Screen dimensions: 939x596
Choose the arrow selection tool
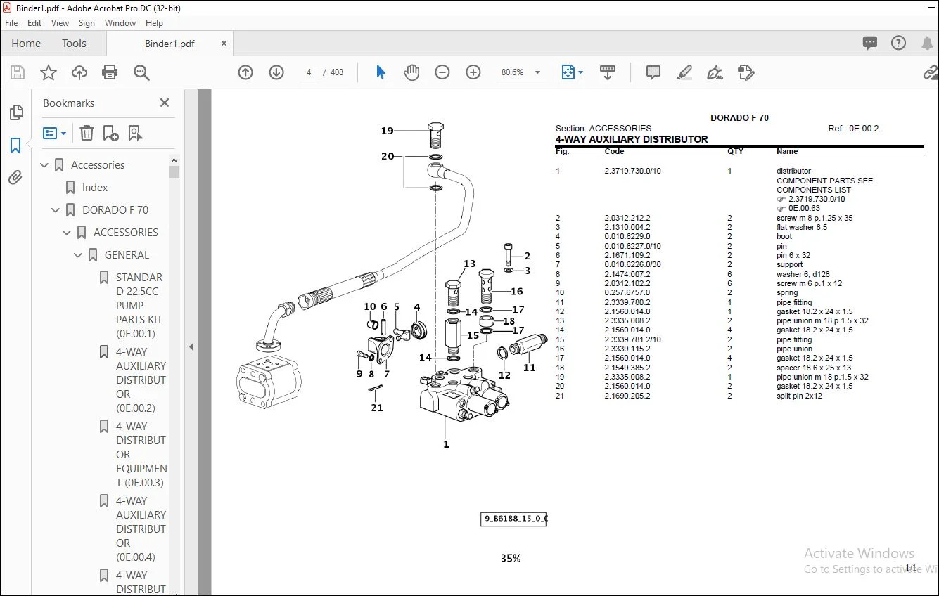point(381,72)
